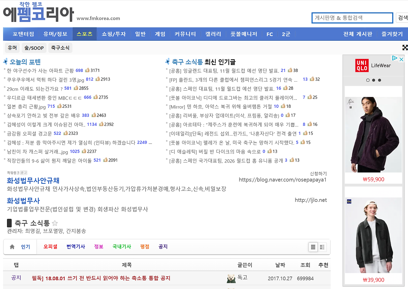Image resolution: width=408 pixels, height=289 pixels.
Task: Select the third carousel dot in ad
Action: [379, 80]
